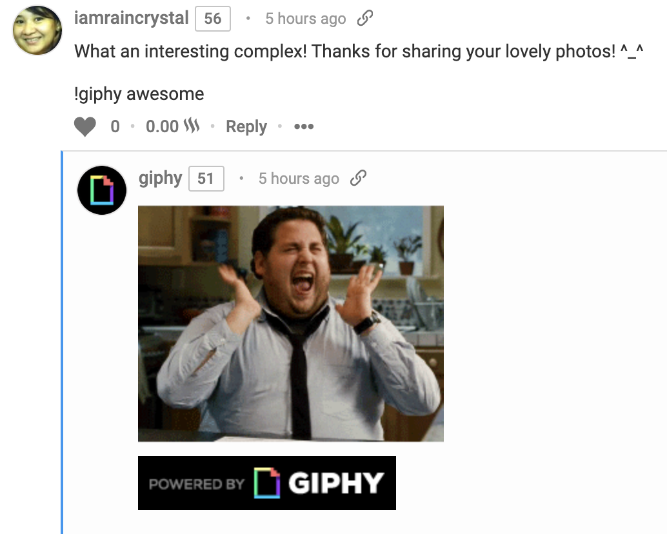Click giphy's reputation badge 51
The width and height of the screenshot is (667, 534).
coord(206,179)
